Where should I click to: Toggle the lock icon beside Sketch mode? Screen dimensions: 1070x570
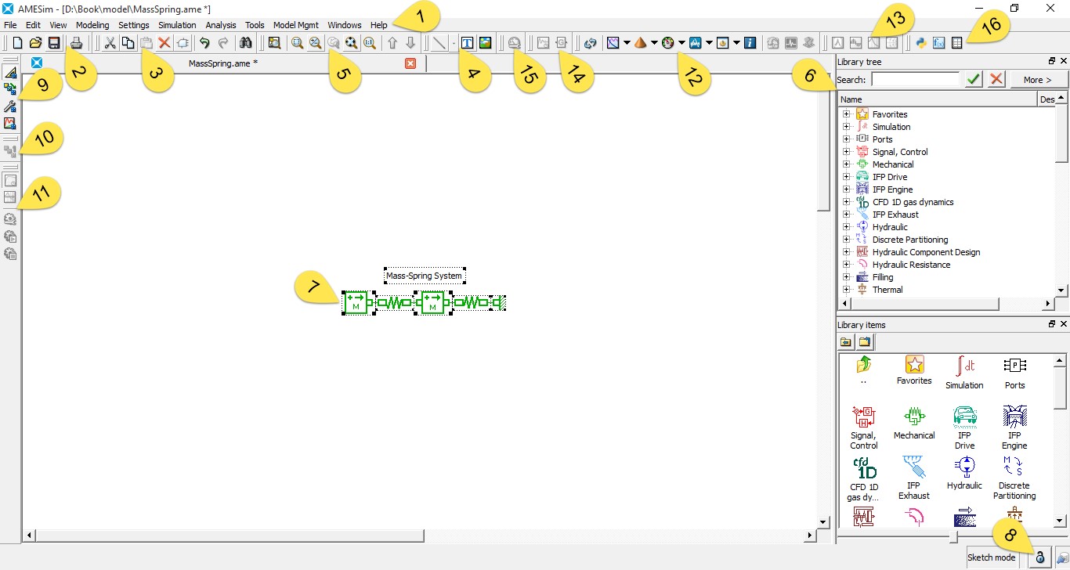click(x=1040, y=557)
